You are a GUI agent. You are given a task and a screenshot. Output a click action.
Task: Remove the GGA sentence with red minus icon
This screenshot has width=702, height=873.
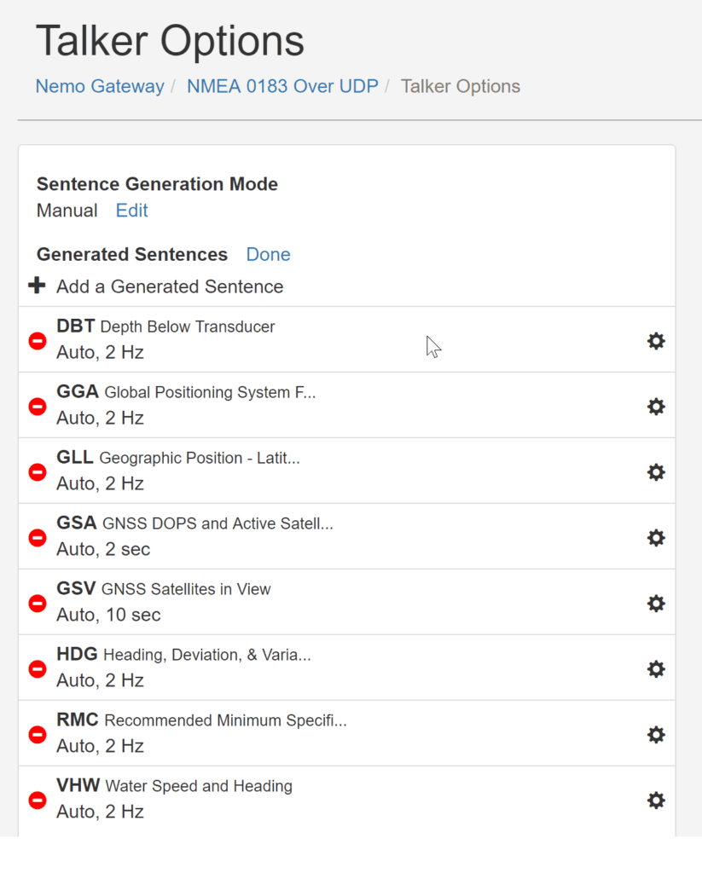coord(38,407)
